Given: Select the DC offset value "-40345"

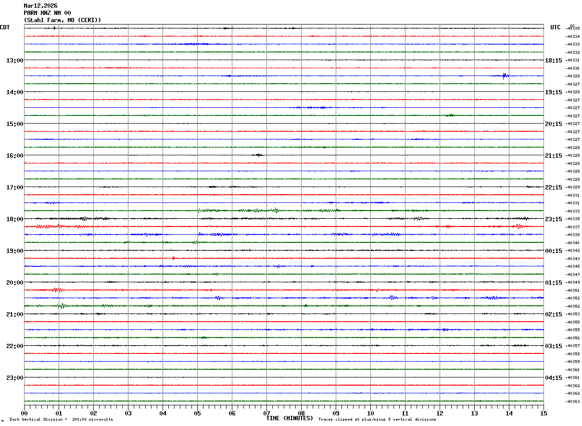Looking at the screenshot, I should click(572, 266).
